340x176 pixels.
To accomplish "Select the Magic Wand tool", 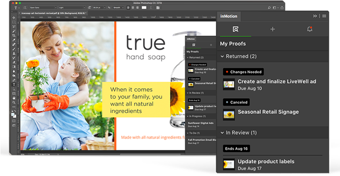I will [14, 31].
